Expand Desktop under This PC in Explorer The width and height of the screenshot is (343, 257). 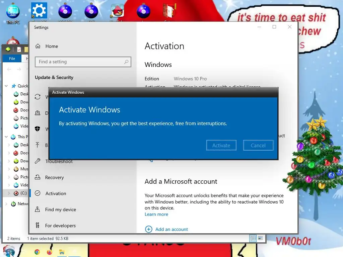9,145
